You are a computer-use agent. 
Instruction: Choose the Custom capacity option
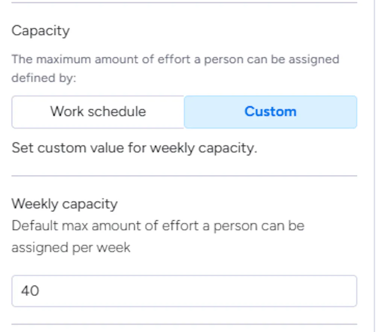click(270, 112)
